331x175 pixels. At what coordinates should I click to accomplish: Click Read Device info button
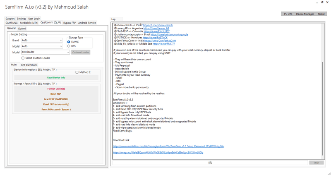[x=56, y=77]
